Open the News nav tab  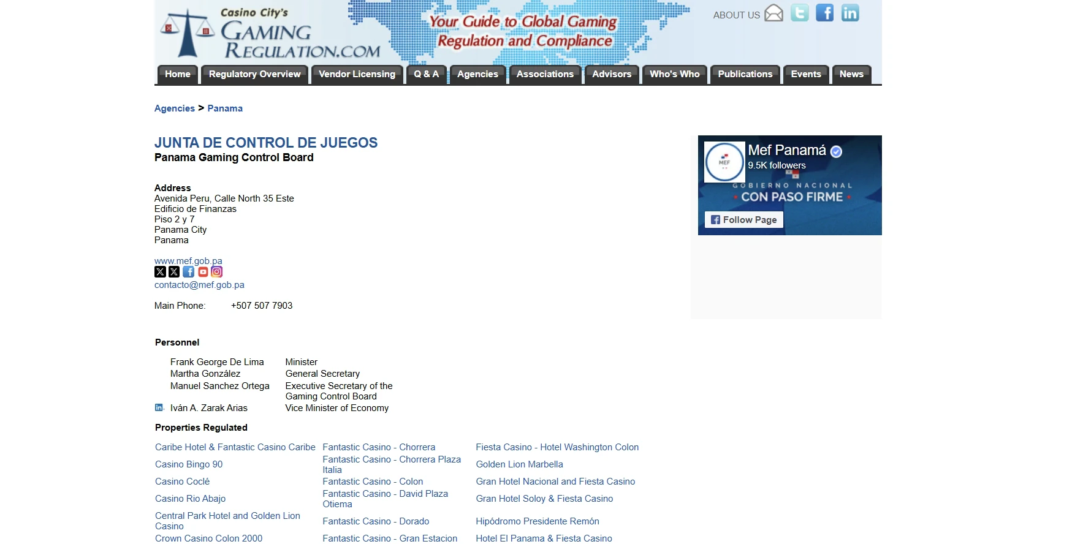[x=852, y=74]
